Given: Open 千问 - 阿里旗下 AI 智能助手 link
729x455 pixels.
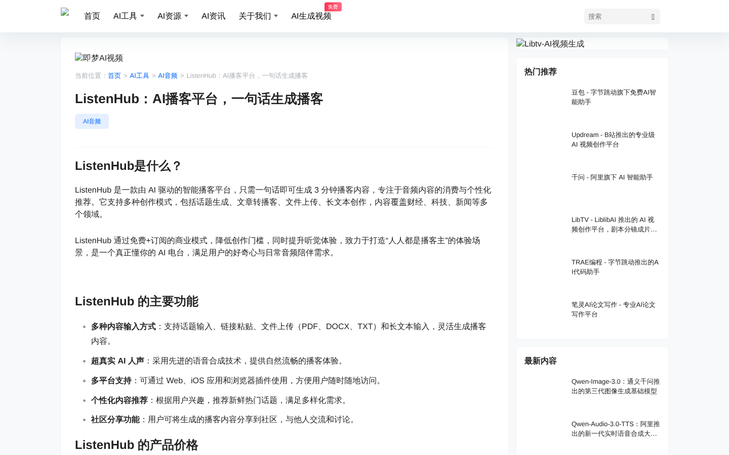Looking at the screenshot, I should coord(612,177).
